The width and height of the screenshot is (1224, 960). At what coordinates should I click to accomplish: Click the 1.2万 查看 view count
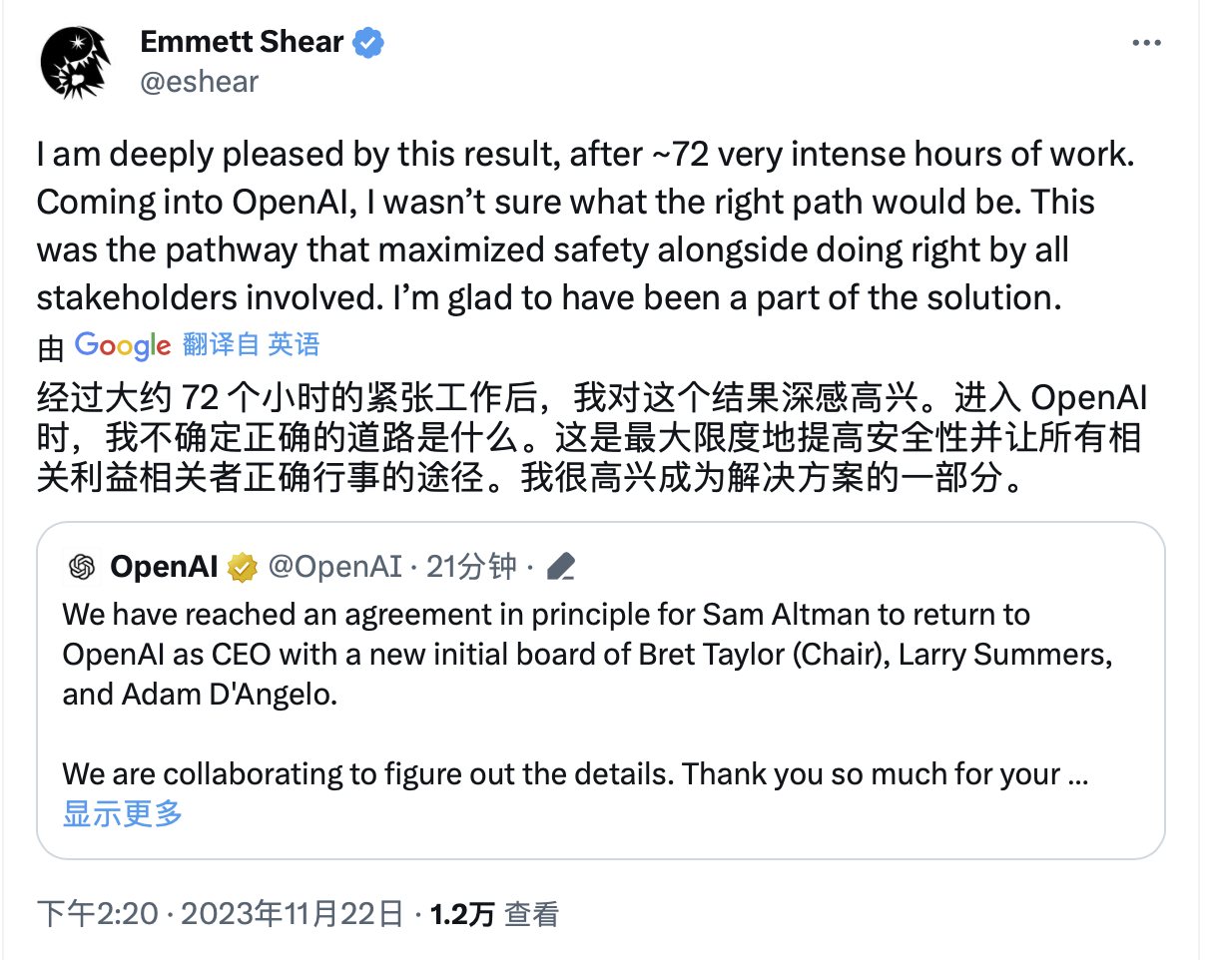pyautogui.click(x=494, y=914)
